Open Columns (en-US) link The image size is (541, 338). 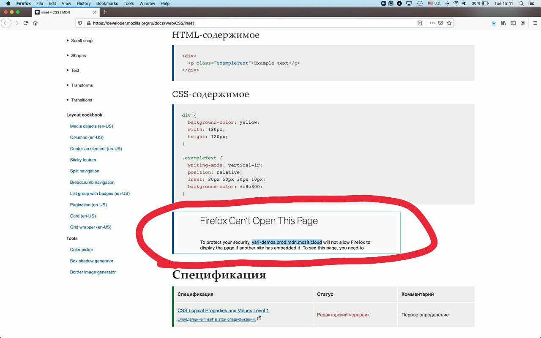[x=87, y=137]
